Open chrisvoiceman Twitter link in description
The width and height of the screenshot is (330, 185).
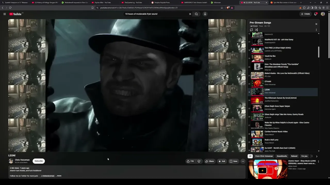pos(47,176)
